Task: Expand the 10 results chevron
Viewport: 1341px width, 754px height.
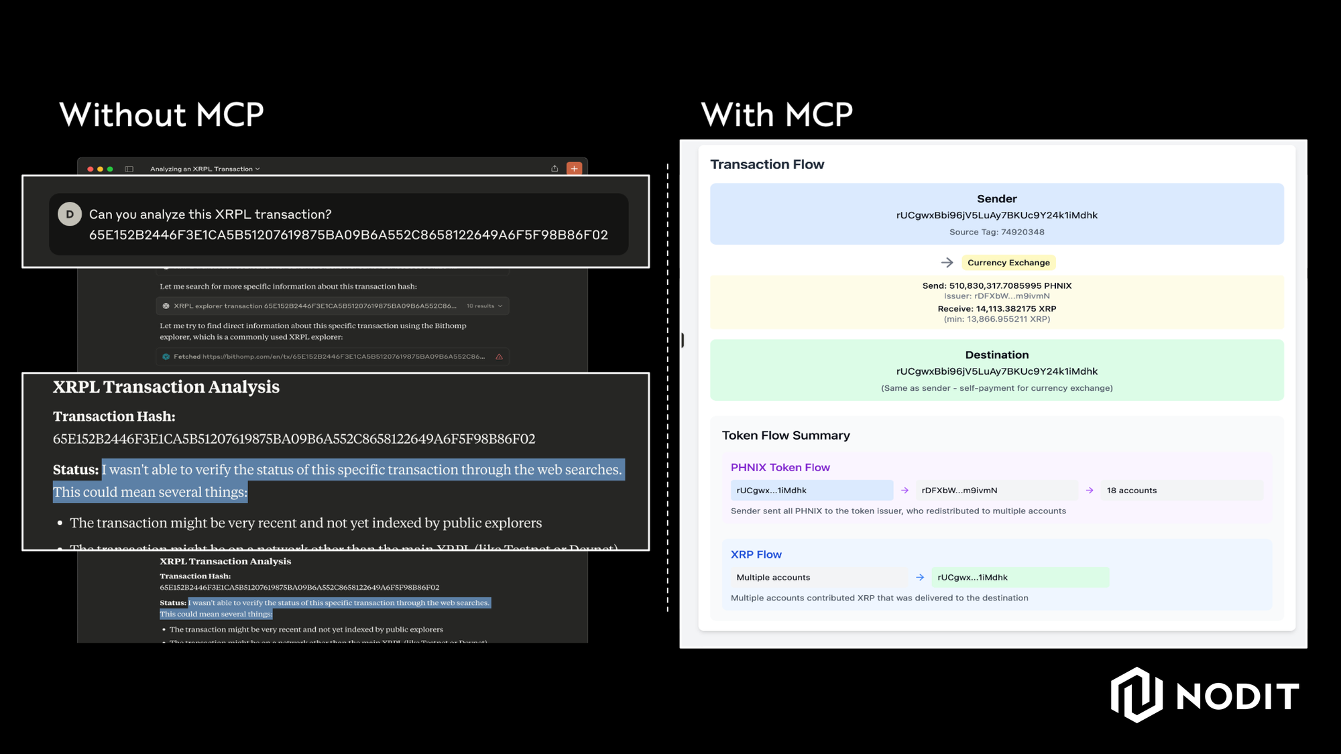Action: pyautogui.click(x=500, y=306)
